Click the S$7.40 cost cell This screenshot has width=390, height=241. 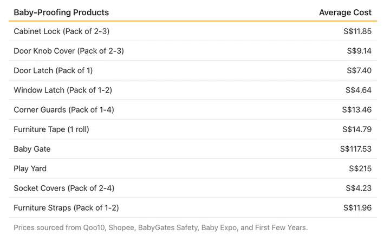359,70
